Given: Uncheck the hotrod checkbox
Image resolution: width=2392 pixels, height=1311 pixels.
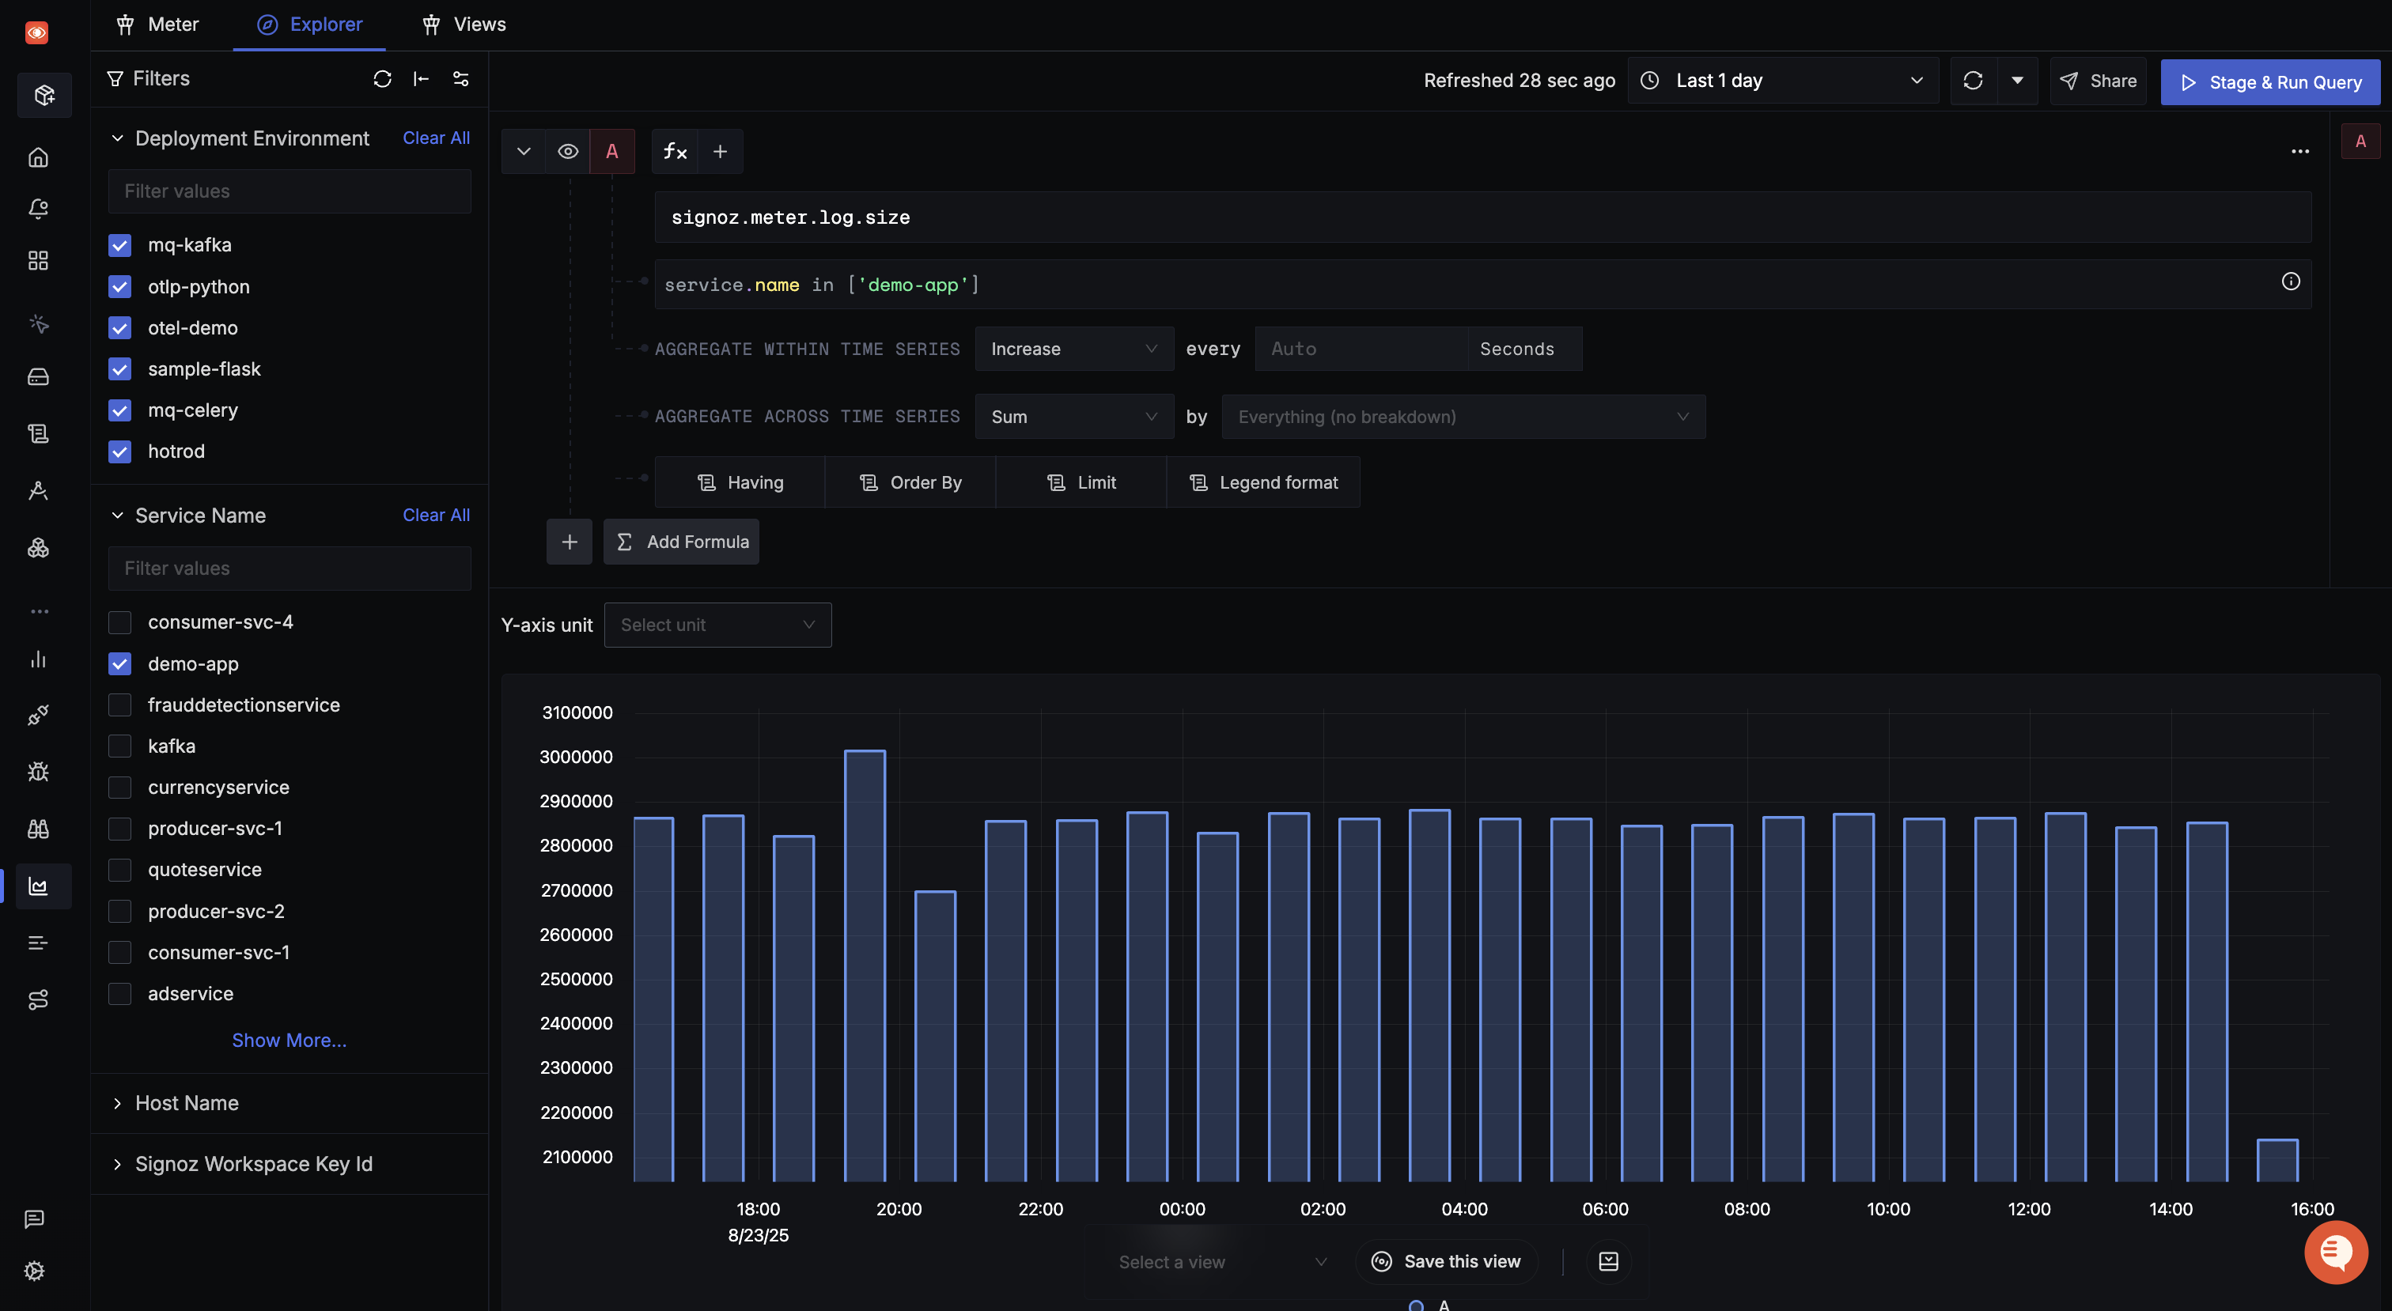Looking at the screenshot, I should tap(119, 451).
